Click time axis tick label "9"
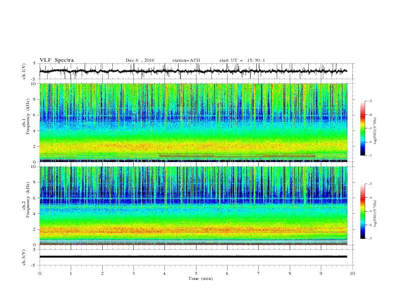 point(321,273)
